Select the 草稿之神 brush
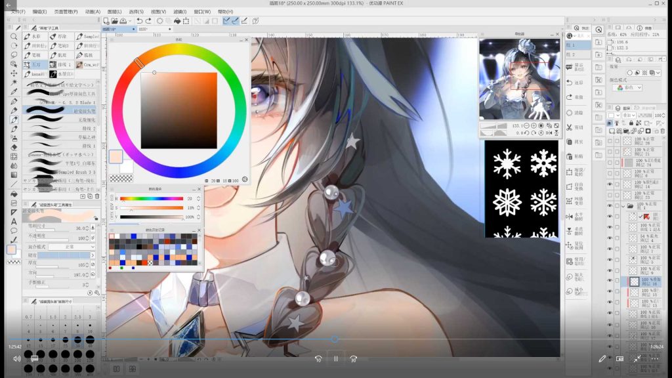 tap(60, 136)
